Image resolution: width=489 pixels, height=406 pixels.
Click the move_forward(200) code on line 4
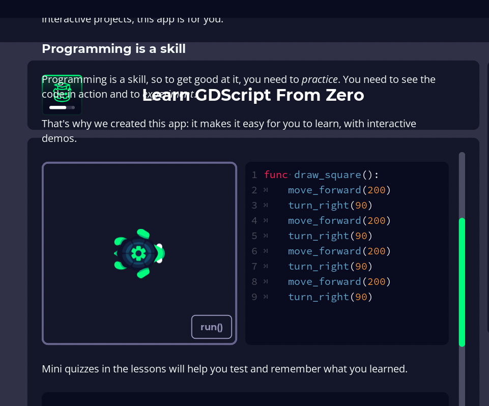pyautogui.click(x=339, y=220)
